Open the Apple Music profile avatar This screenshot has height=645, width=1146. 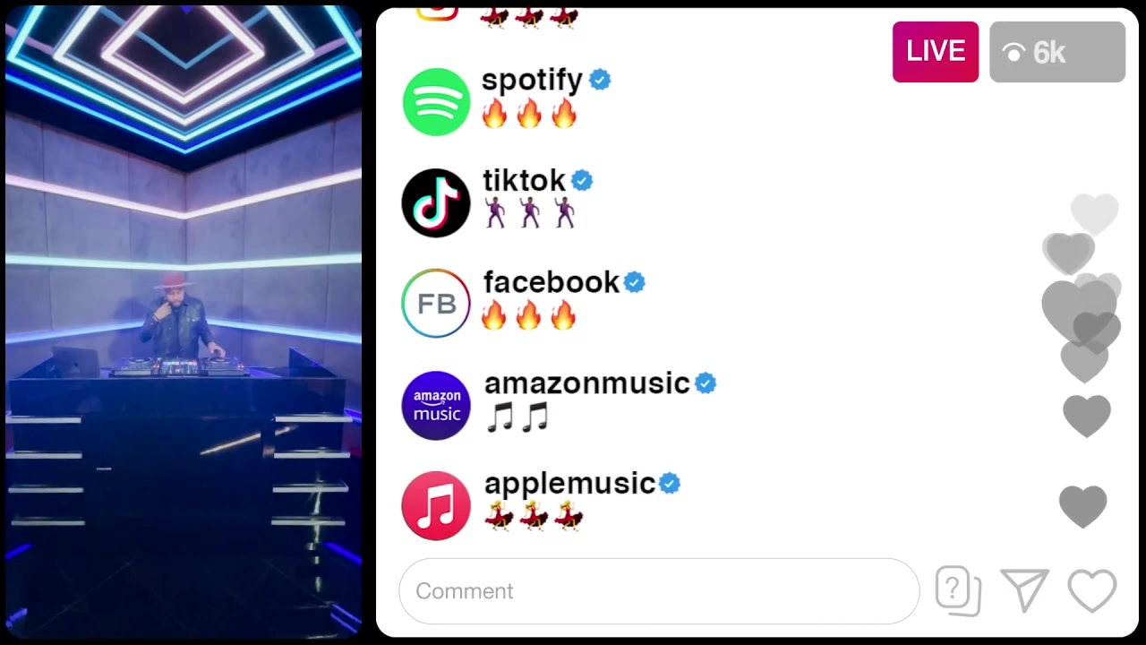click(x=436, y=506)
